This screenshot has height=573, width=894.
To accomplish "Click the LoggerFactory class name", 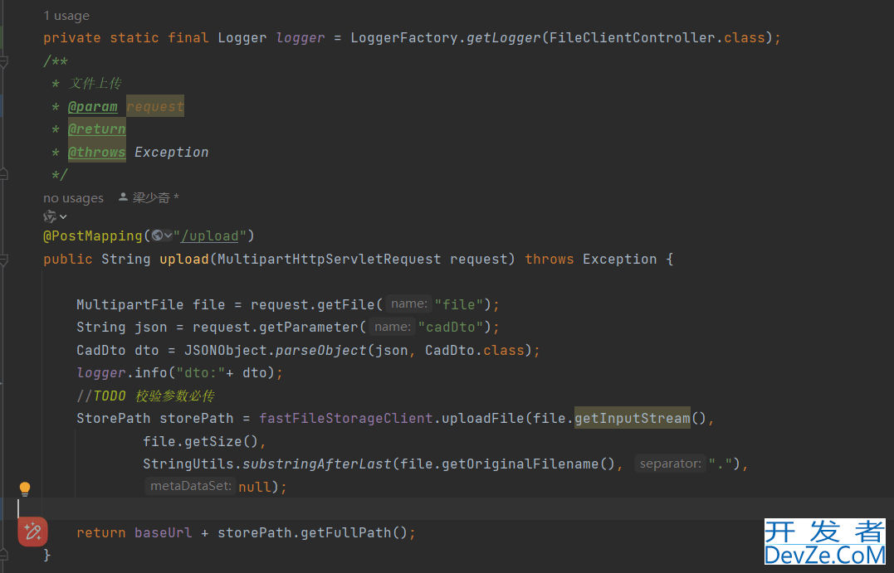I will tap(404, 37).
